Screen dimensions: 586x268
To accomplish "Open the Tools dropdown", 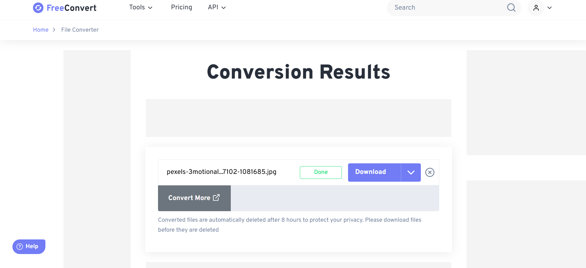I will pos(141,7).
